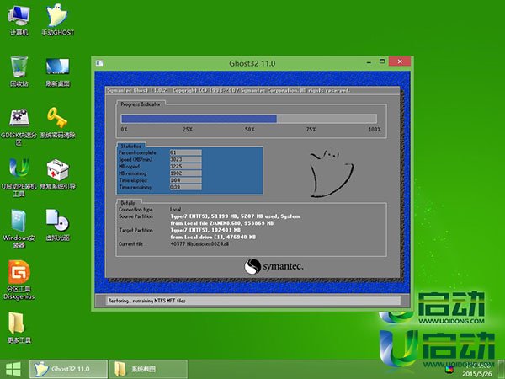Open the 计算机 desktop icon
This screenshot has height=379, width=505.
pyautogui.click(x=19, y=19)
